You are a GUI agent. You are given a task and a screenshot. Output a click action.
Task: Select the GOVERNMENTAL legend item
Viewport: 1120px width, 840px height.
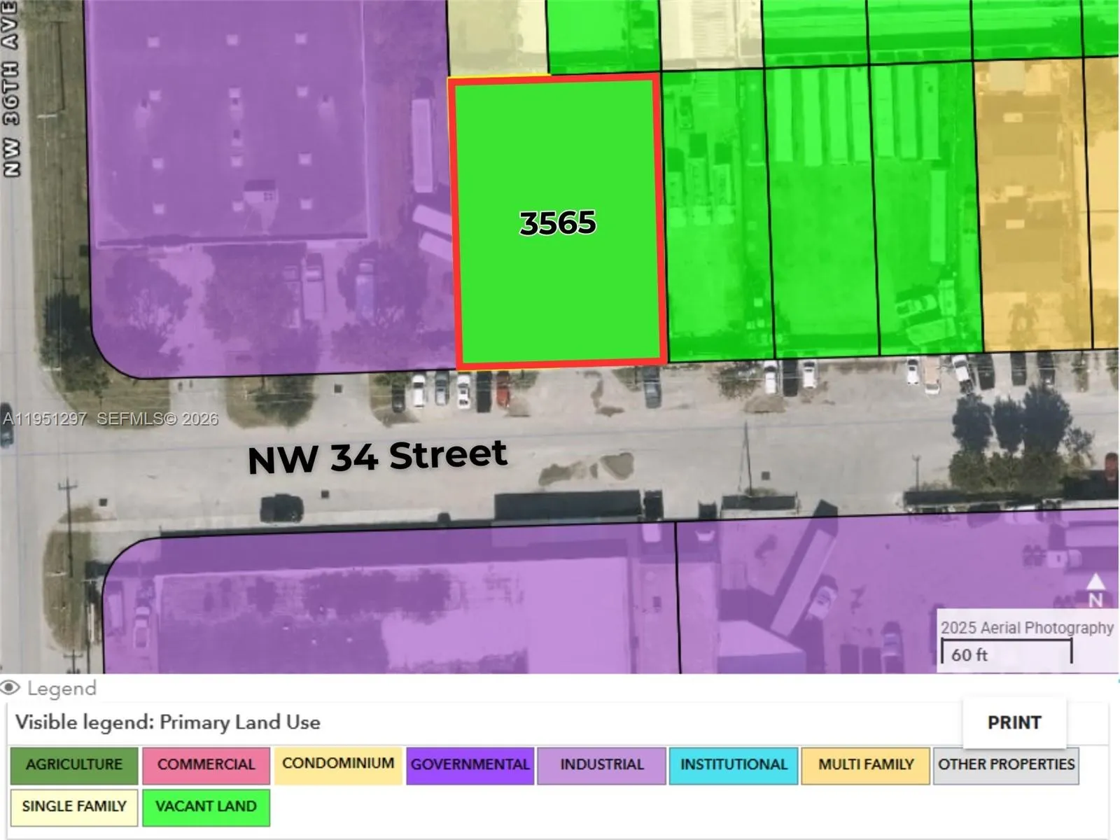point(470,764)
